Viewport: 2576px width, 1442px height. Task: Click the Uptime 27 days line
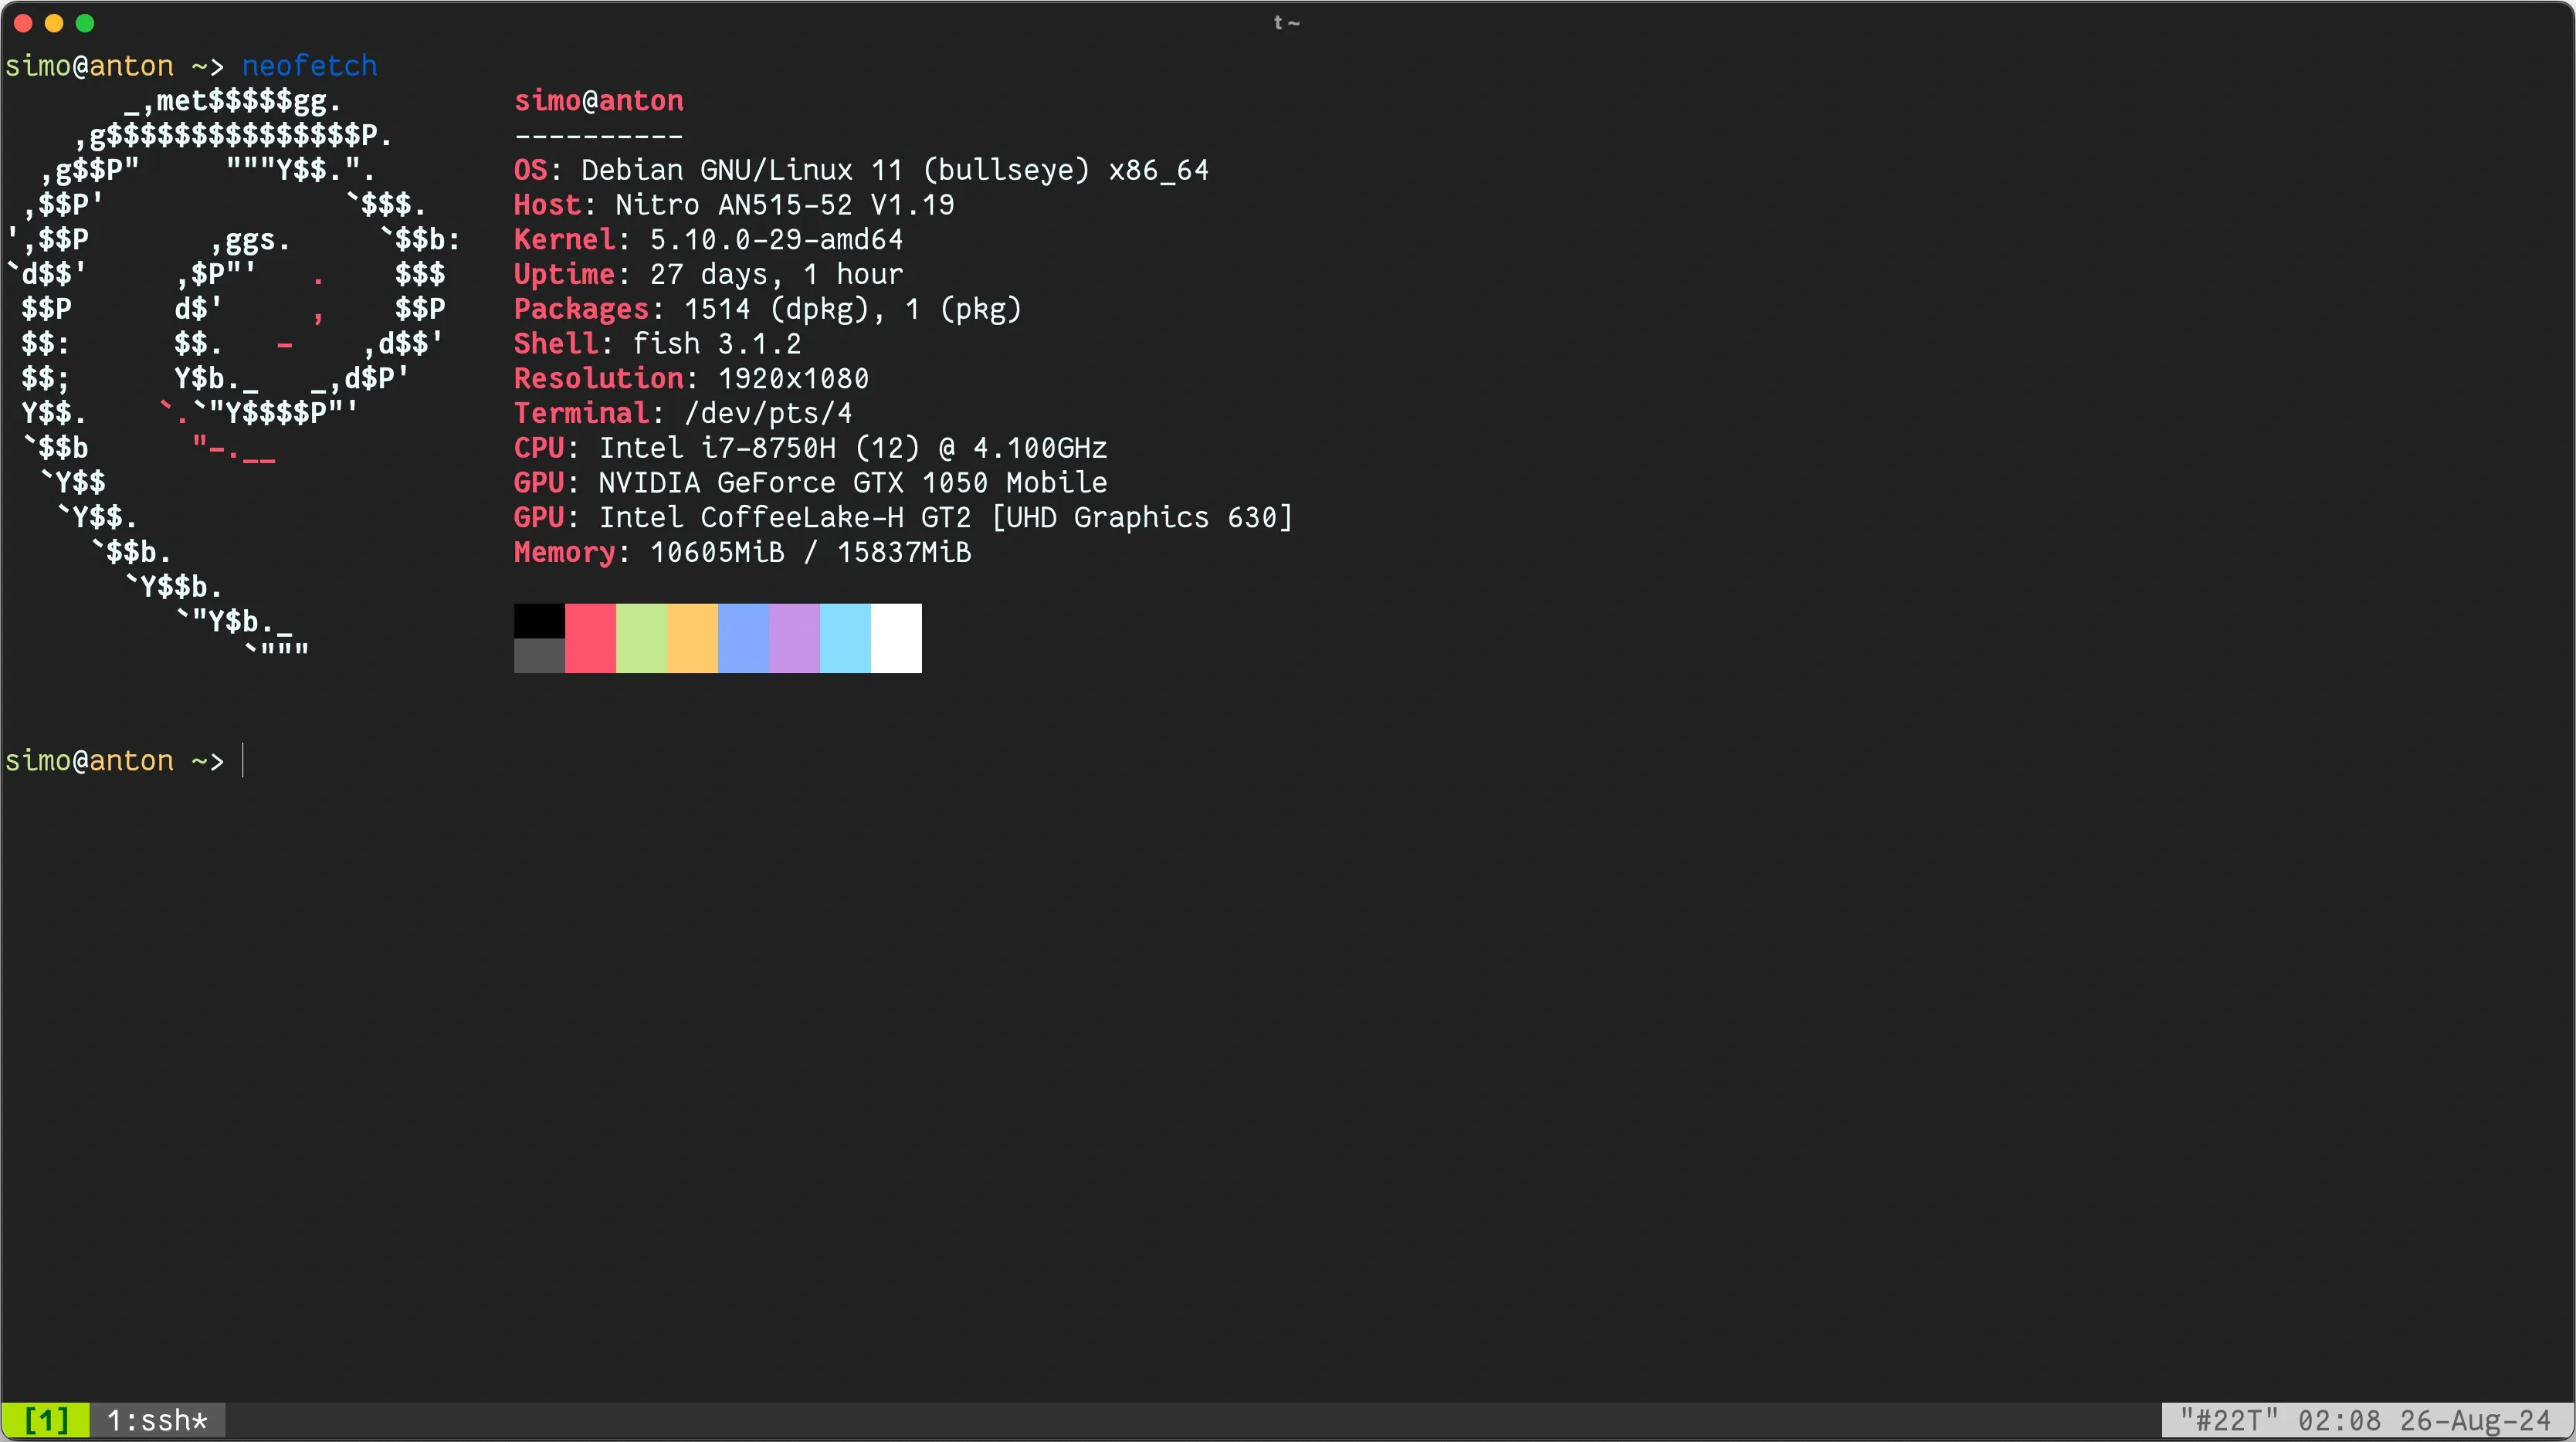pyautogui.click(x=708, y=274)
